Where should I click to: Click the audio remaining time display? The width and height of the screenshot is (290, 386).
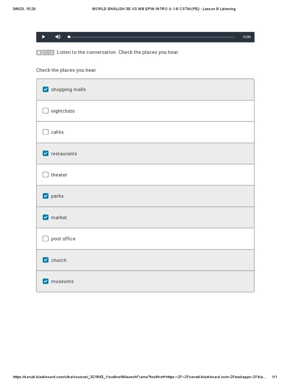tap(246, 37)
